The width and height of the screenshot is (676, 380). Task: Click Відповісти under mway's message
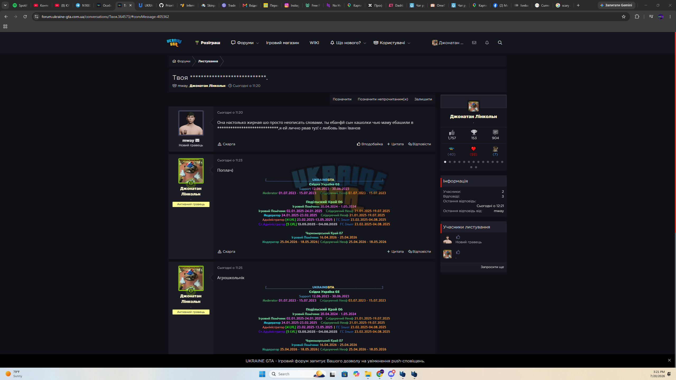point(419,144)
